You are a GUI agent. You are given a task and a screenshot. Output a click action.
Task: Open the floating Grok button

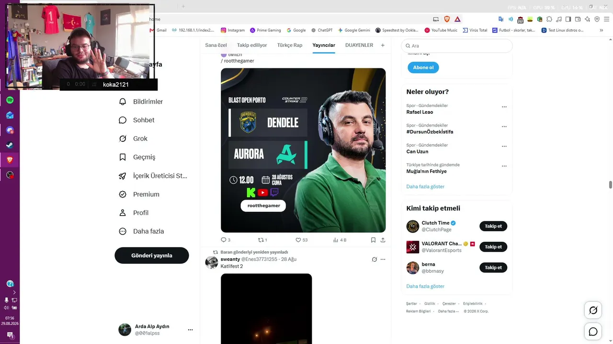pyautogui.click(x=593, y=311)
